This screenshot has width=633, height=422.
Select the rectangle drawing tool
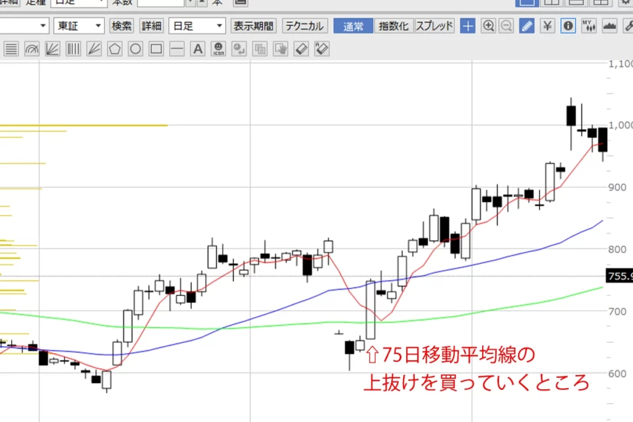pyautogui.click(x=156, y=49)
